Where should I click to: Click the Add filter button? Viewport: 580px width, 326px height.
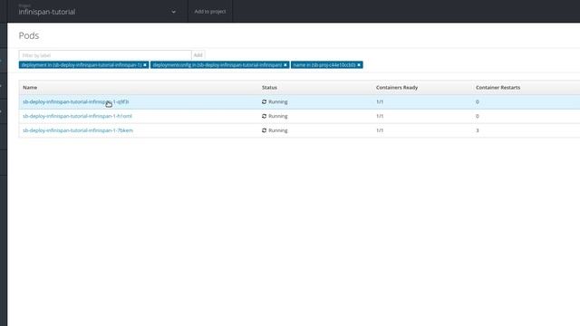pyautogui.click(x=198, y=55)
